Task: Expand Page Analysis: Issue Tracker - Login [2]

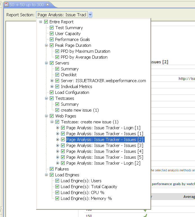Action: [x=57, y=163]
